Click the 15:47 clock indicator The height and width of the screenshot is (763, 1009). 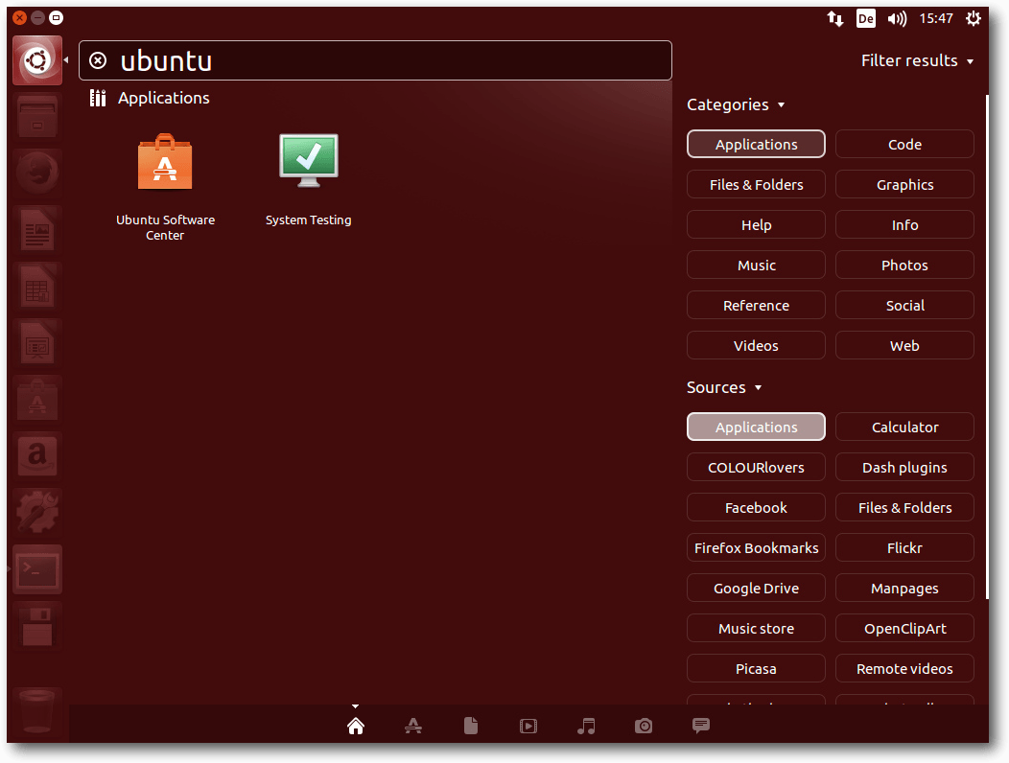936,18
